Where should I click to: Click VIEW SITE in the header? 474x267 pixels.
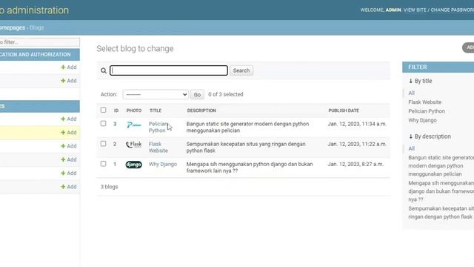tap(415, 10)
